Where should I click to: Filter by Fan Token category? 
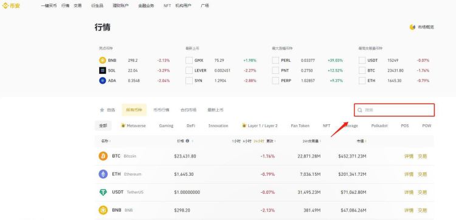click(300, 126)
